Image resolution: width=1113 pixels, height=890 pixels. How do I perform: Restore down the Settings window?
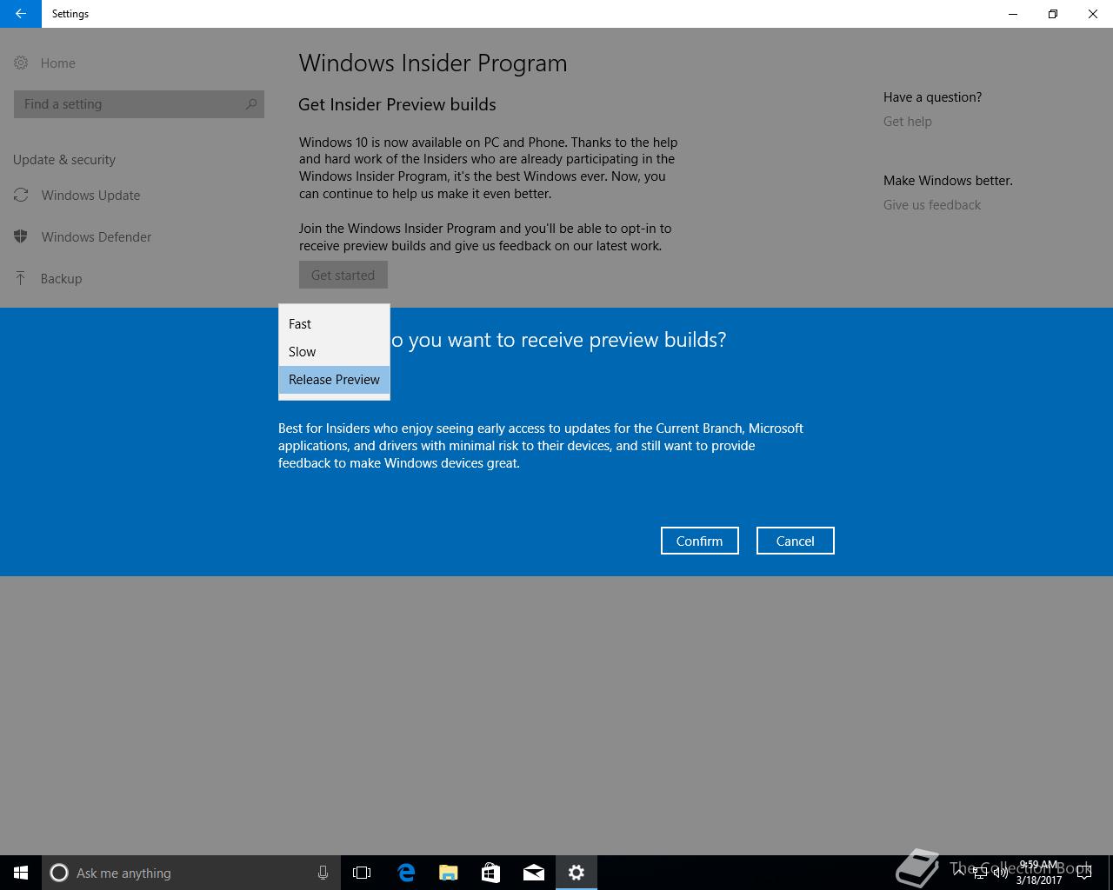[x=1053, y=14]
